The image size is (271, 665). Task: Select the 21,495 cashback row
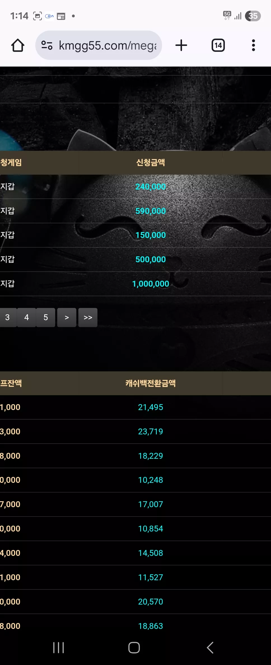pyautogui.click(x=135, y=407)
